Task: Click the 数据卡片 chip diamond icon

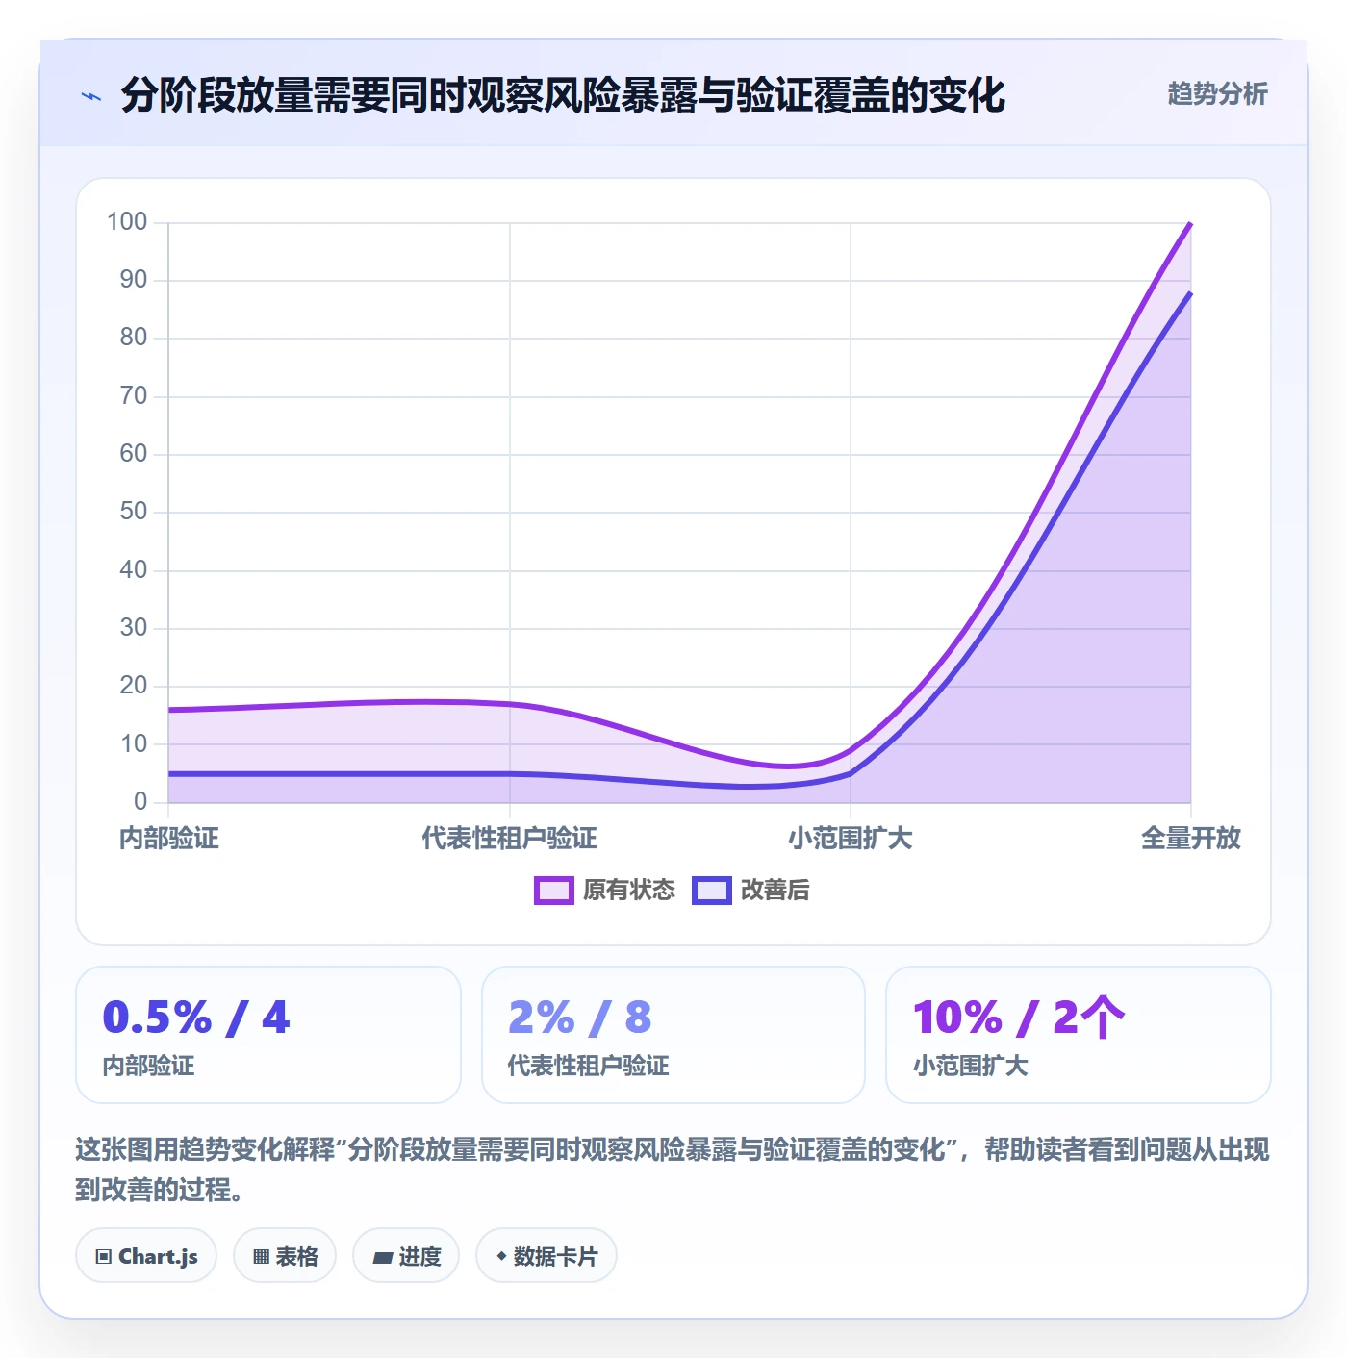Action: coord(501,1256)
